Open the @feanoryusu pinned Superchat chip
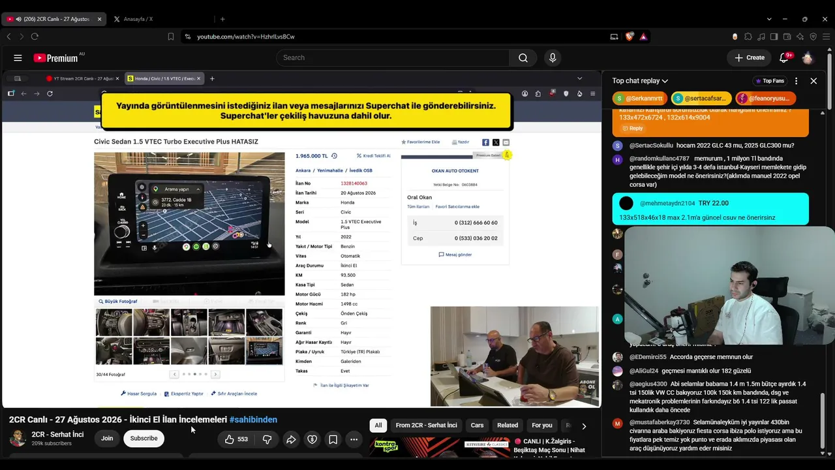This screenshot has height=470, width=835. (765, 99)
